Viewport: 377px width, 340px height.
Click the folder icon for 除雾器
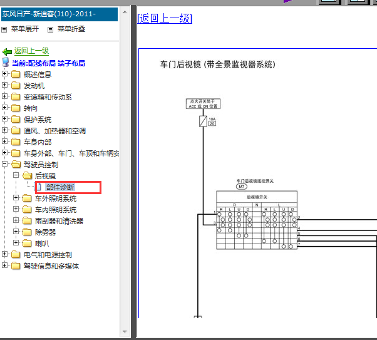coord(27,232)
